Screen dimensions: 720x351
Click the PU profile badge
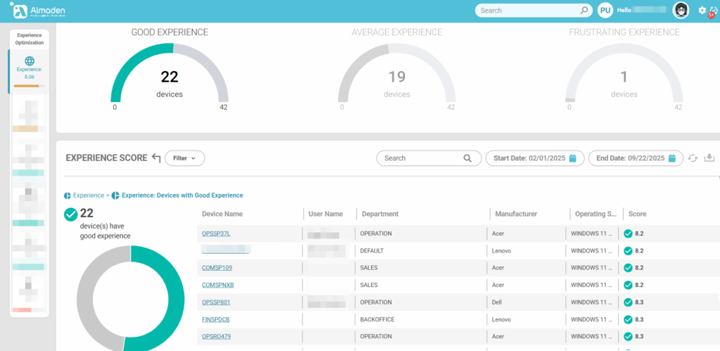click(x=605, y=11)
